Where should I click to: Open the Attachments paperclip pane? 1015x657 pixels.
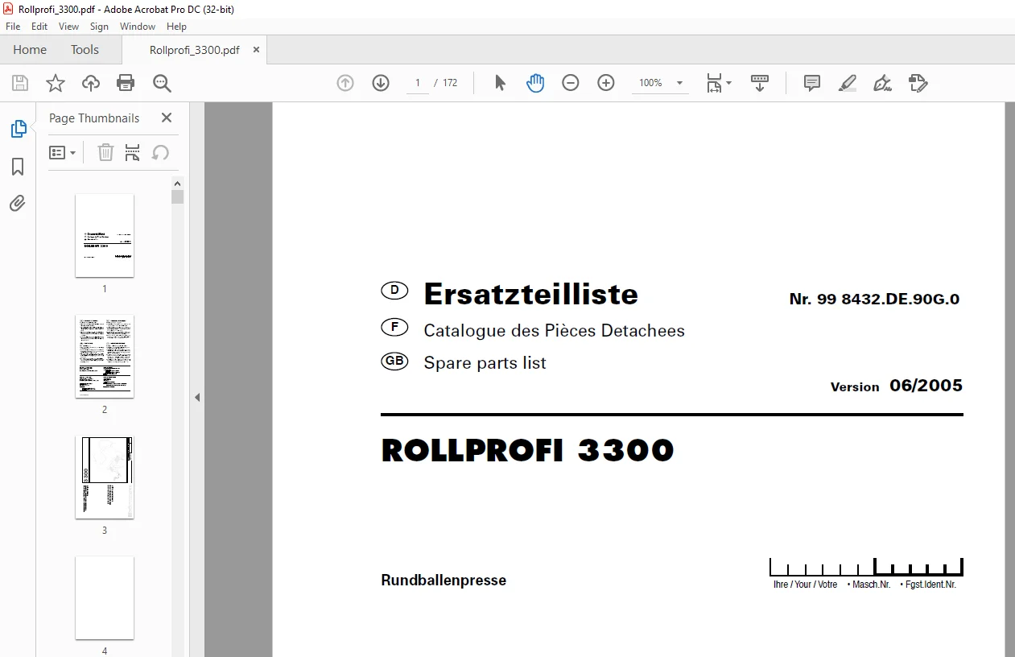[x=18, y=203]
